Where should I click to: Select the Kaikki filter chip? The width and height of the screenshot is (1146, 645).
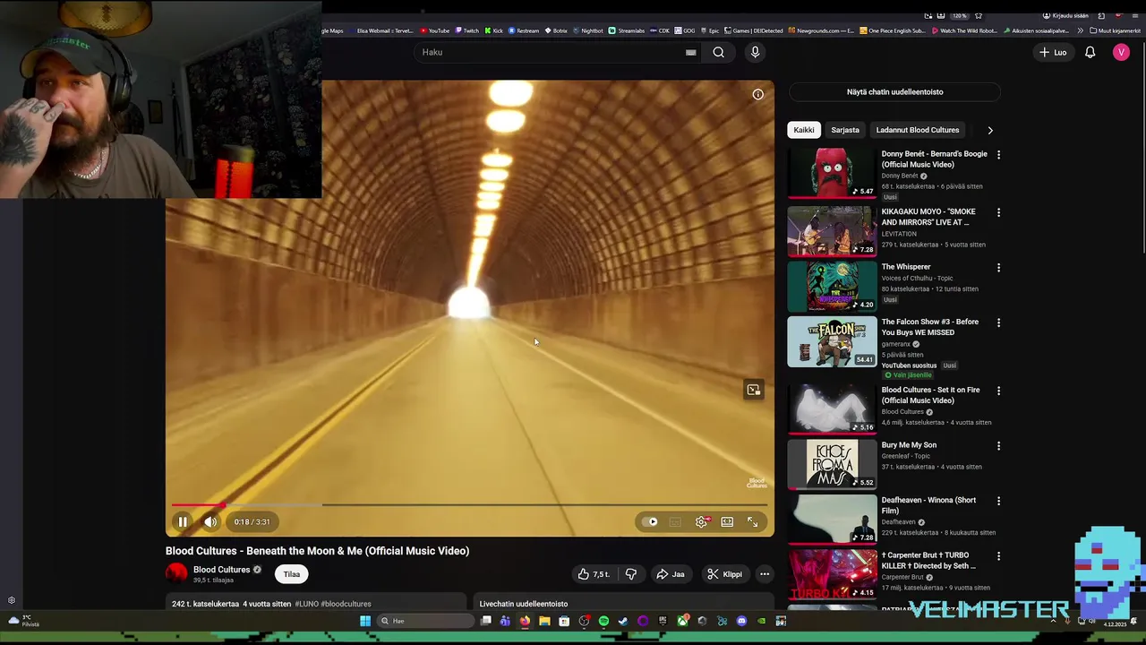803,130
